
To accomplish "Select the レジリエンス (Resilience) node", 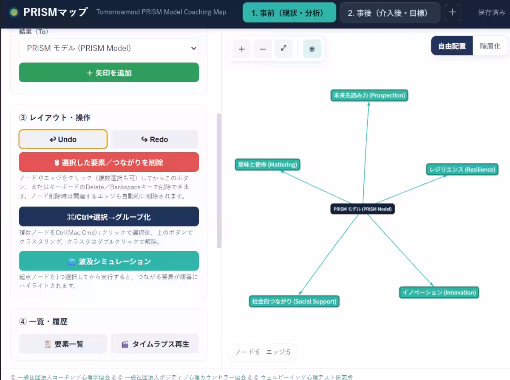I will pos(462,169).
